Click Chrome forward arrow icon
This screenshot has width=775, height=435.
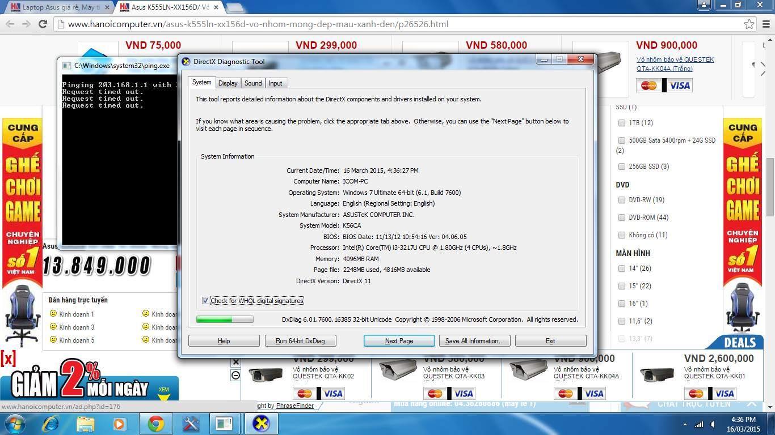(x=26, y=24)
